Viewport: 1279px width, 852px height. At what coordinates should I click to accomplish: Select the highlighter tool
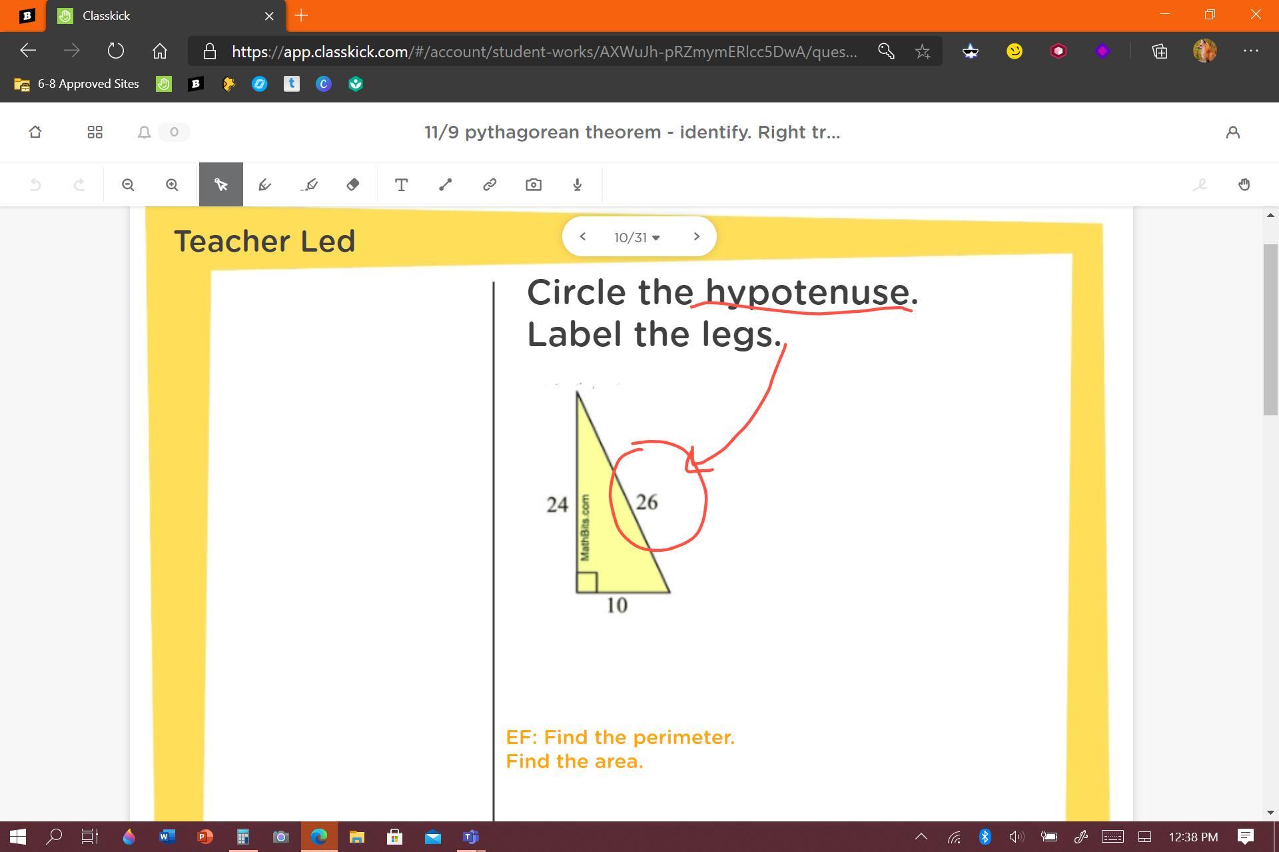(309, 185)
